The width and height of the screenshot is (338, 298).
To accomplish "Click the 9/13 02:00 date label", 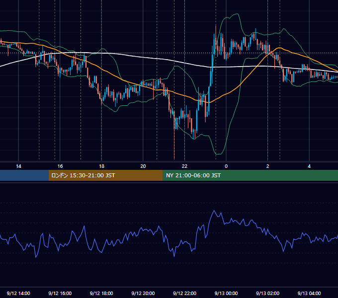I will coord(268,293).
